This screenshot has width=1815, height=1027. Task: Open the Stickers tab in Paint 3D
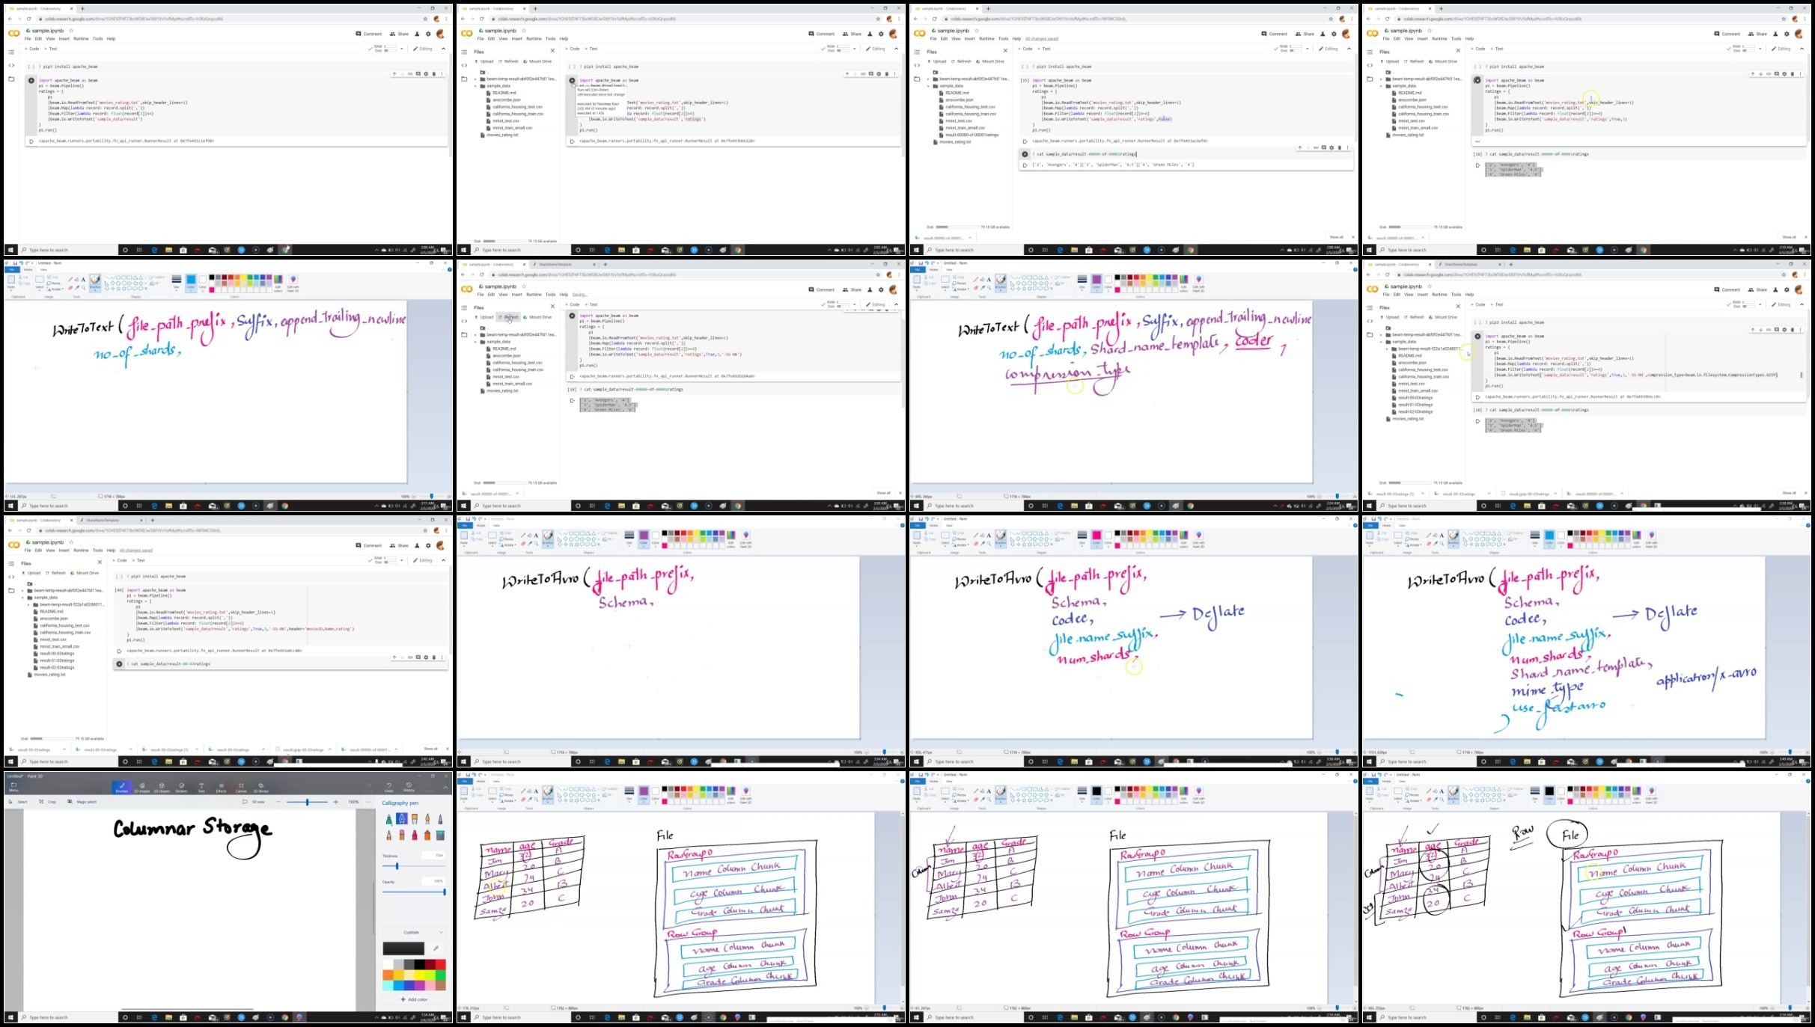pyautogui.click(x=181, y=788)
